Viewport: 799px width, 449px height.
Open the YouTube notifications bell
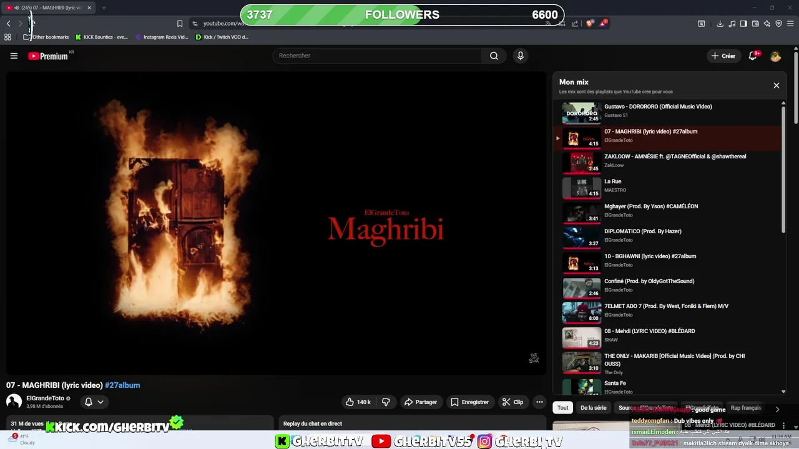pyautogui.click(x=753, y=56)
